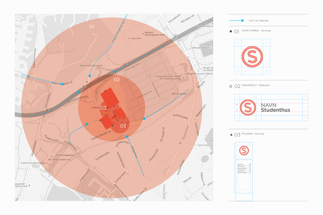This screenshot has width=323, height=215.
Task: Click the map marker beside Sogn bad
Action: pos(129,38)
